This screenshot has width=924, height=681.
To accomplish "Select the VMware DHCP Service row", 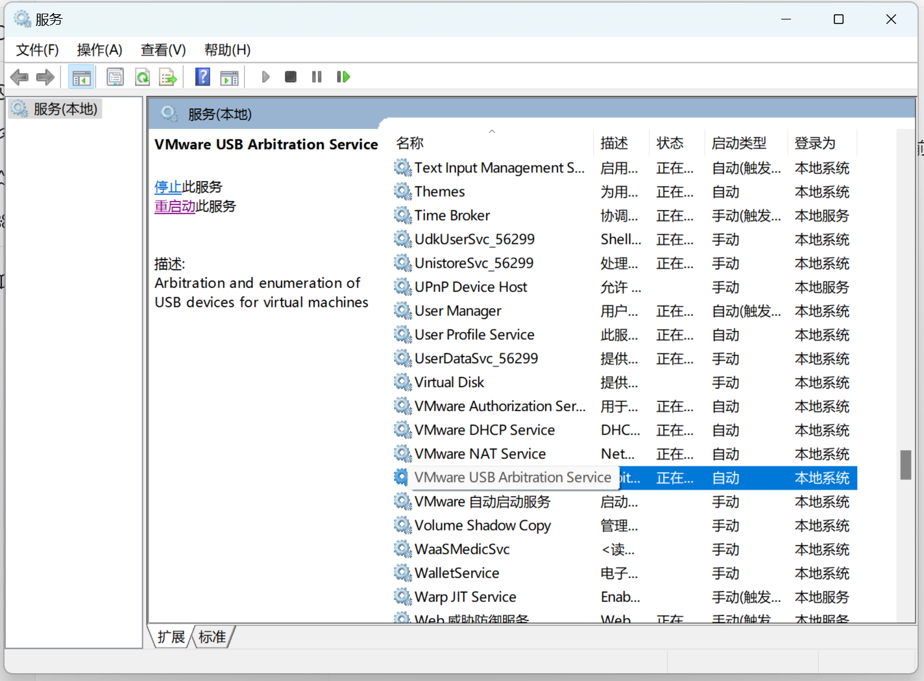I will point(624,430).
